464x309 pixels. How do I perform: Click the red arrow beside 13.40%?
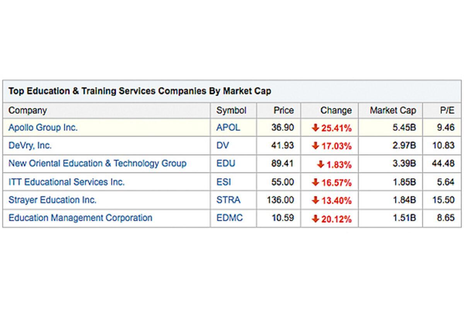[316, 200]
